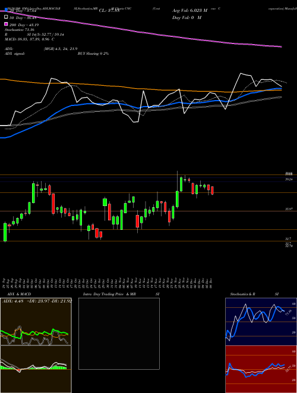Image resolution: width=297 pixels, height=393 pixels.
Task: Click the white 50 Day legend swatch
Action: coord(6,17)
